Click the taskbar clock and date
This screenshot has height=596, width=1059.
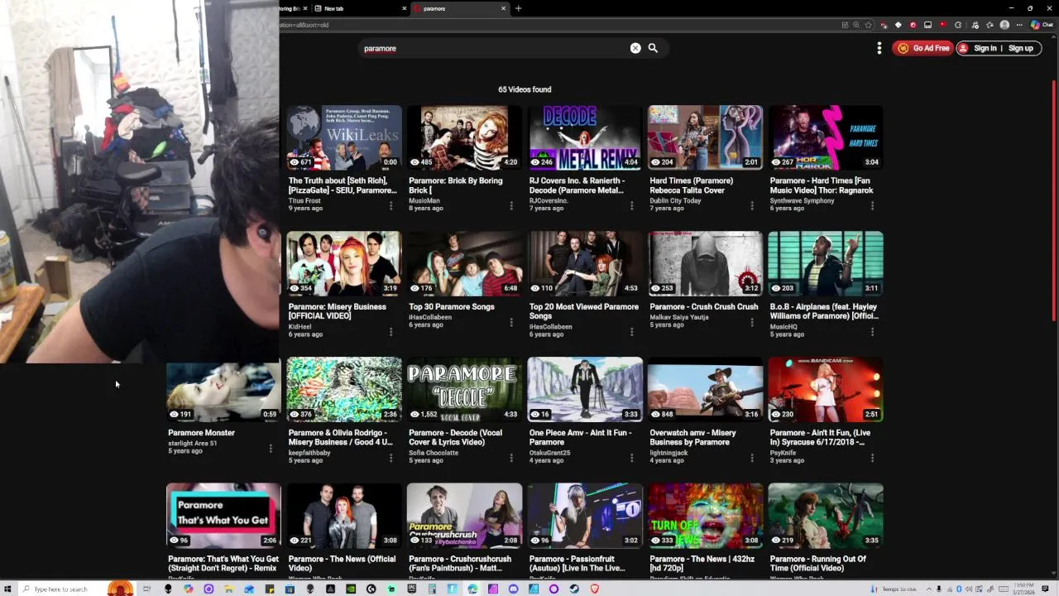pyautogui.click(x=1024, y=589)
